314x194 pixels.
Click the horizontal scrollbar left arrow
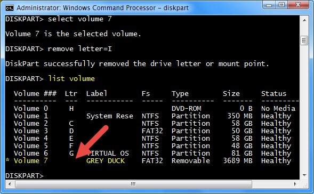[10, 184]
